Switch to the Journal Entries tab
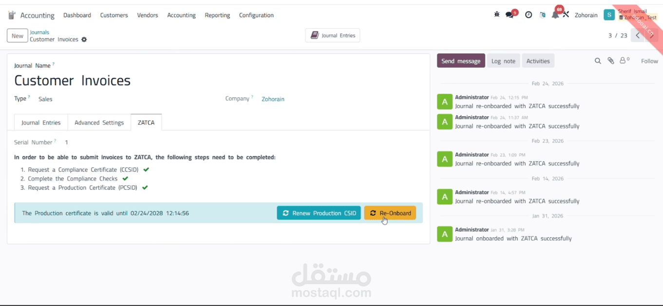The image size is (663, 306). click(41, 122)
